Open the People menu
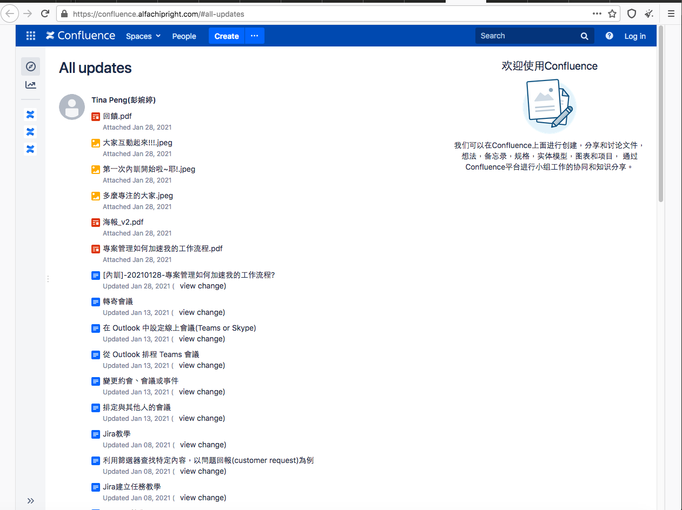682x510 pixels. pos(184,36)
